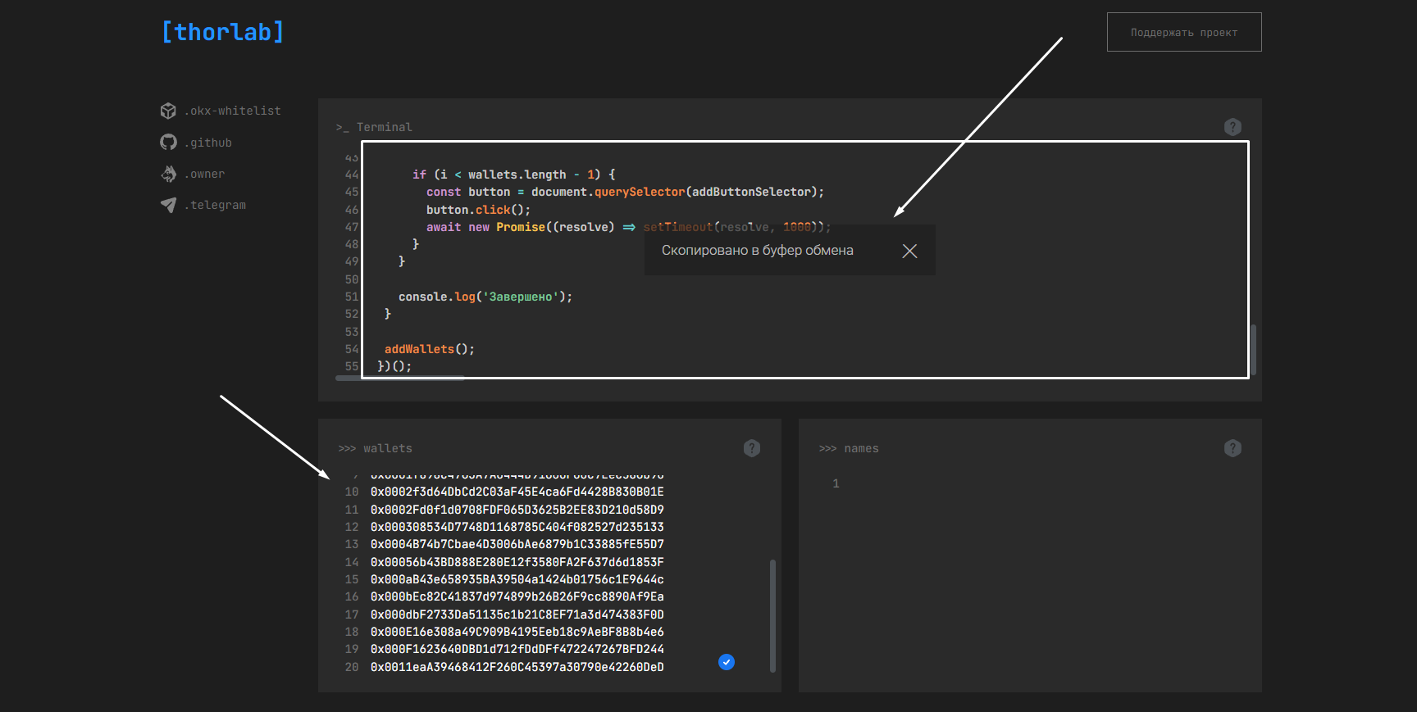Click the Поддержать проект button
This screenshot has width=1417, height=712.
pyautogui.click(x=1184, y=32)
